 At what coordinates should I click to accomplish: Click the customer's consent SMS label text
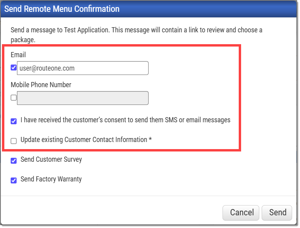126,120
